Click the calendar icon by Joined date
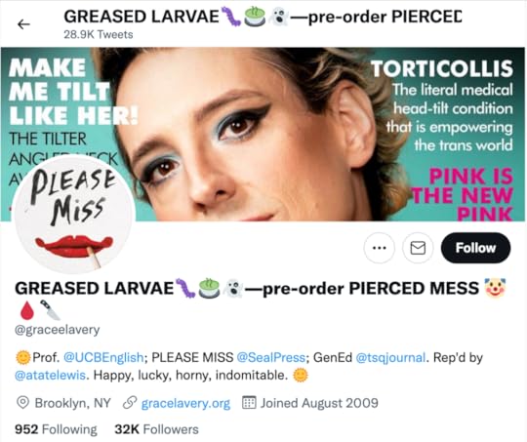Viewport: 527px width, 442px height. pos(249,403)
